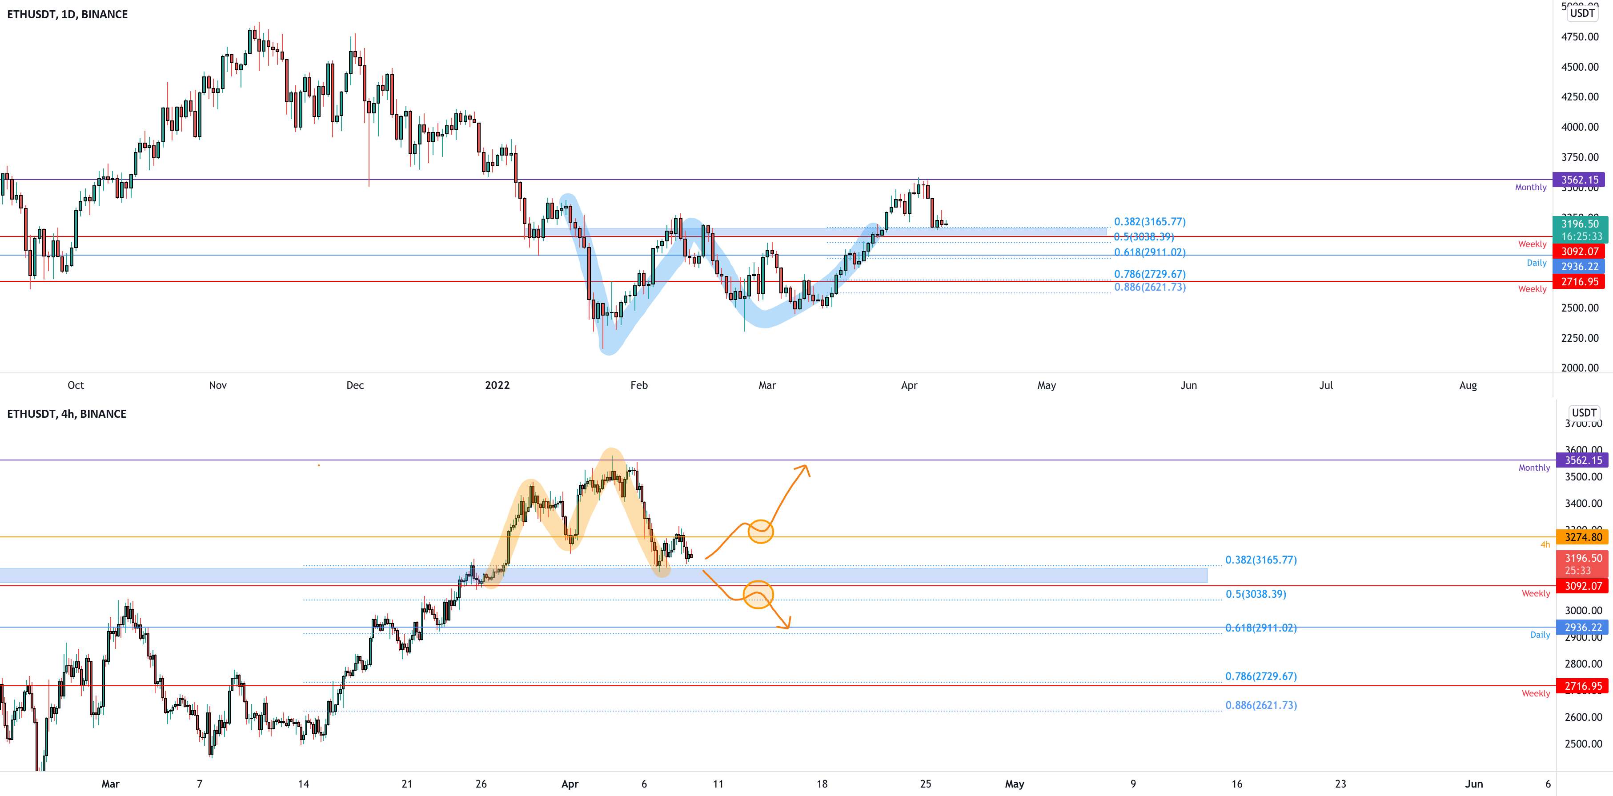Click the ETHUSDT, 4h, BINANCE chart title
Screen dimensions: 1613x796
click(66, 414)
